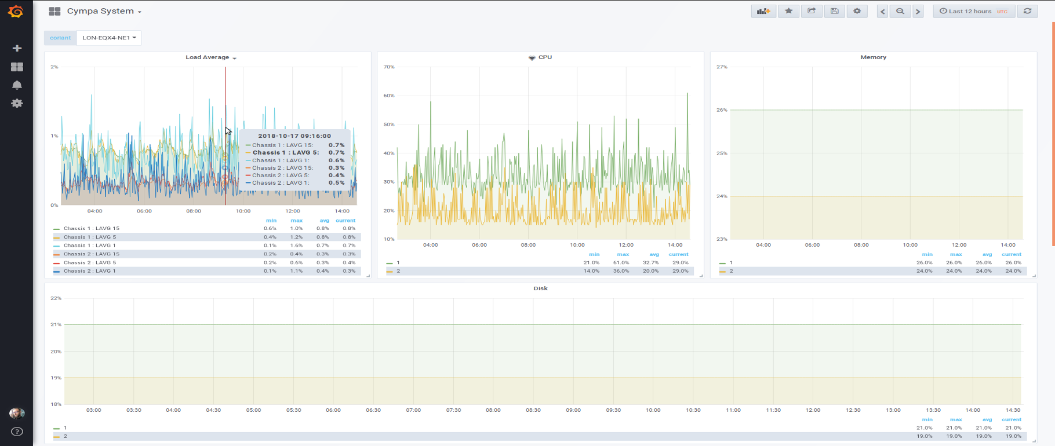Image resolution: width=1055 pixels, height=446 pixels.
Task: Open the Last 12 hours time picker
Action: pos(974,11)
